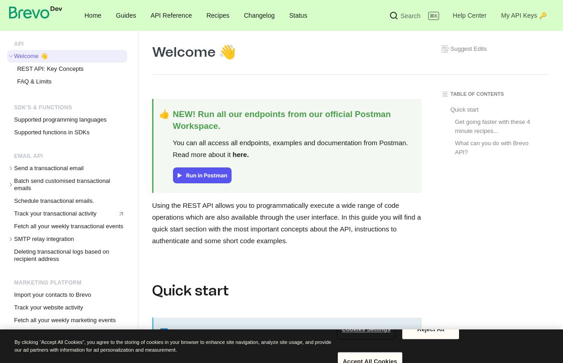Select Welcome in sidebar
This screenshot has height=363, width=563.
point(67,56)
